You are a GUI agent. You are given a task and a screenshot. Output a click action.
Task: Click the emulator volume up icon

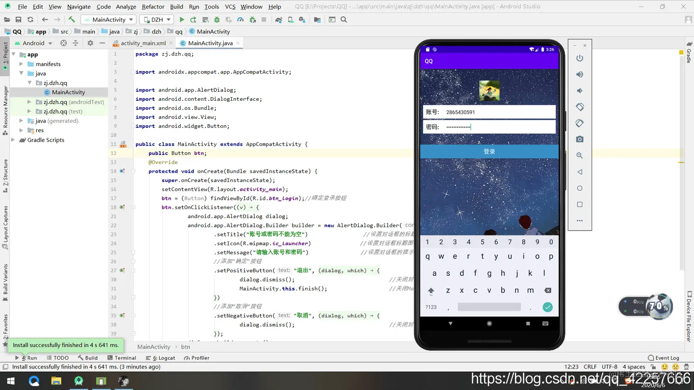[x=580, y=74]
